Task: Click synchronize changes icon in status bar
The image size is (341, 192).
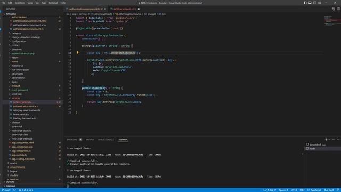Action: coord(14,190)
